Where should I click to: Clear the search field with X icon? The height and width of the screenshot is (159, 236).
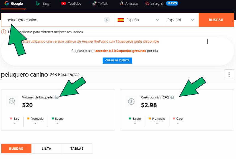107,20
